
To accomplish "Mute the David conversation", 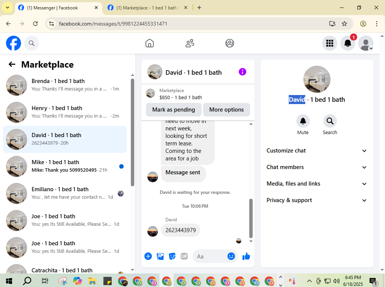I will 303,124.
